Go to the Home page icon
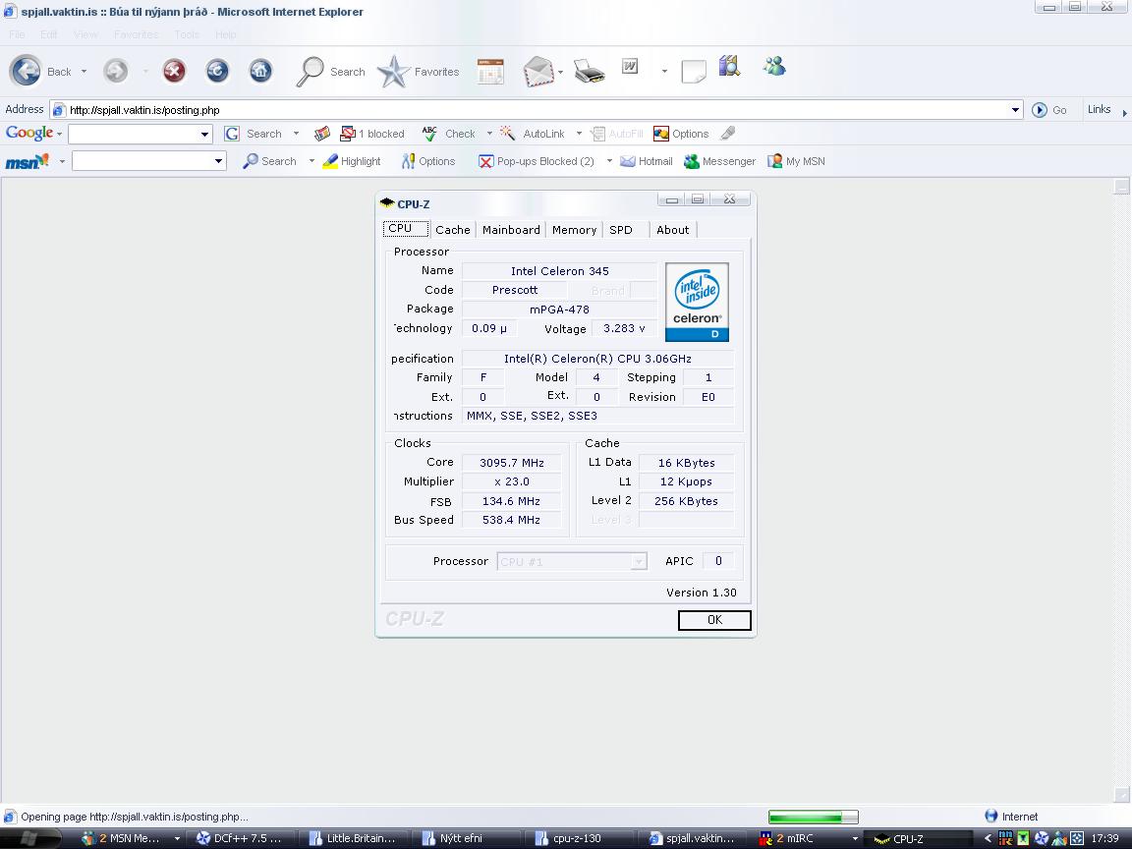Viewport: 1132px width, 849px height. coord(260,71)
